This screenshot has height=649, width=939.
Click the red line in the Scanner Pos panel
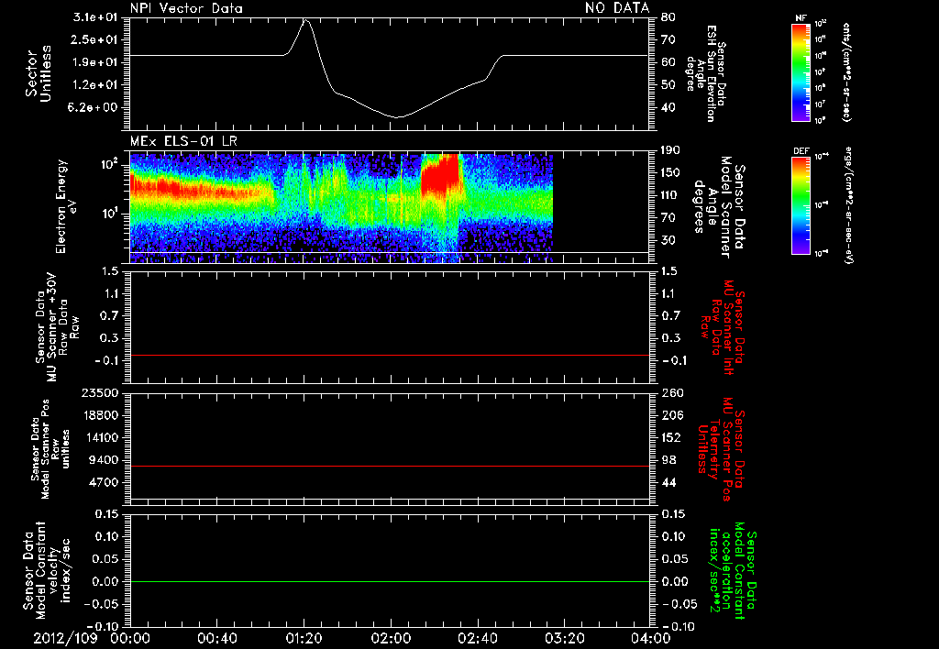(389, 466)
